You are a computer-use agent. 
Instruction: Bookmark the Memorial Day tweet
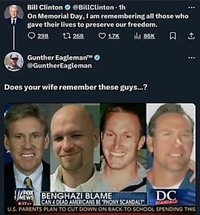(x=173, y=36)
